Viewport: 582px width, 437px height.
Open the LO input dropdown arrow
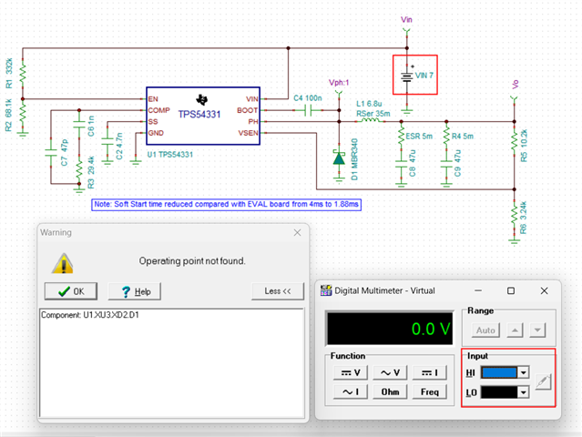tap(524, 392)
